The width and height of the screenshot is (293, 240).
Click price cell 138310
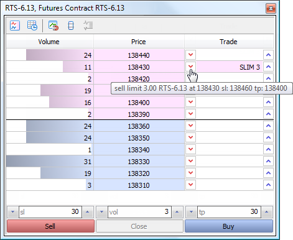coord(139,185)
